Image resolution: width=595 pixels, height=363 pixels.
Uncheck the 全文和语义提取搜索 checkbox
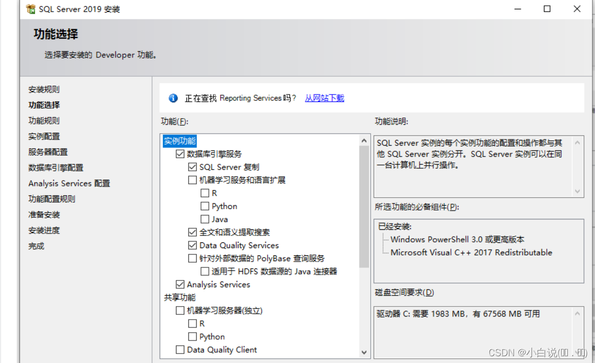(x=193, y=232)
